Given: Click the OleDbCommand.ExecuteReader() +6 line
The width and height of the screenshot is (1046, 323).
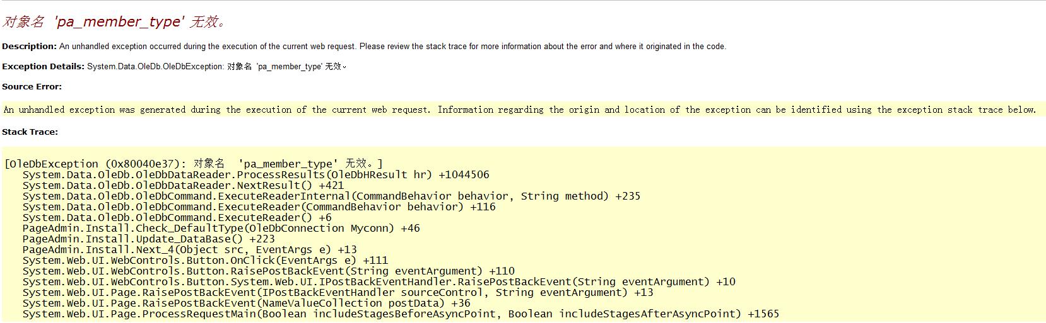Looking at the screenshot, I should pyautogui.click(x=177, y=217).
